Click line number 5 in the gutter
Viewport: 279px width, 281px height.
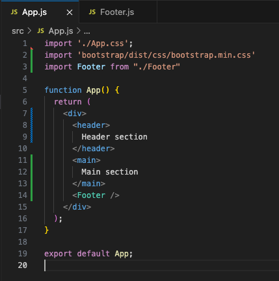click(x=25, y=90)
